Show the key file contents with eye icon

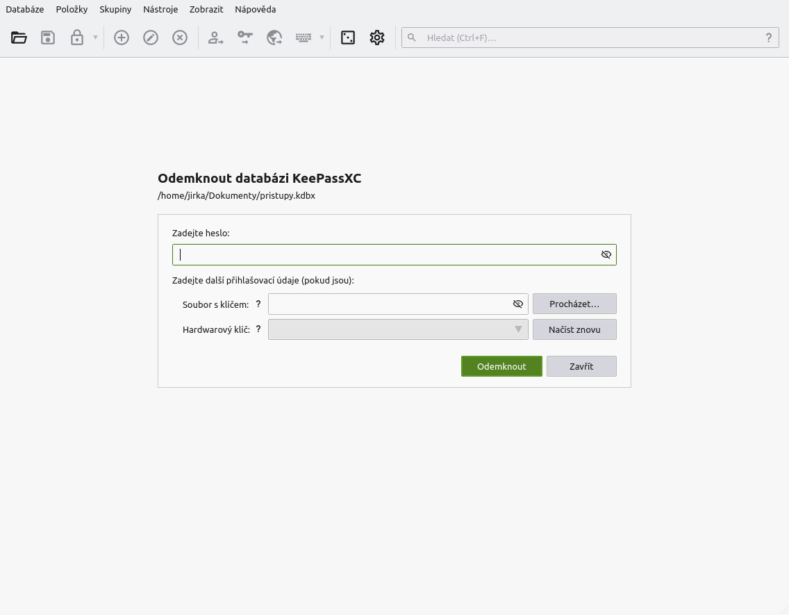(517, 304)
